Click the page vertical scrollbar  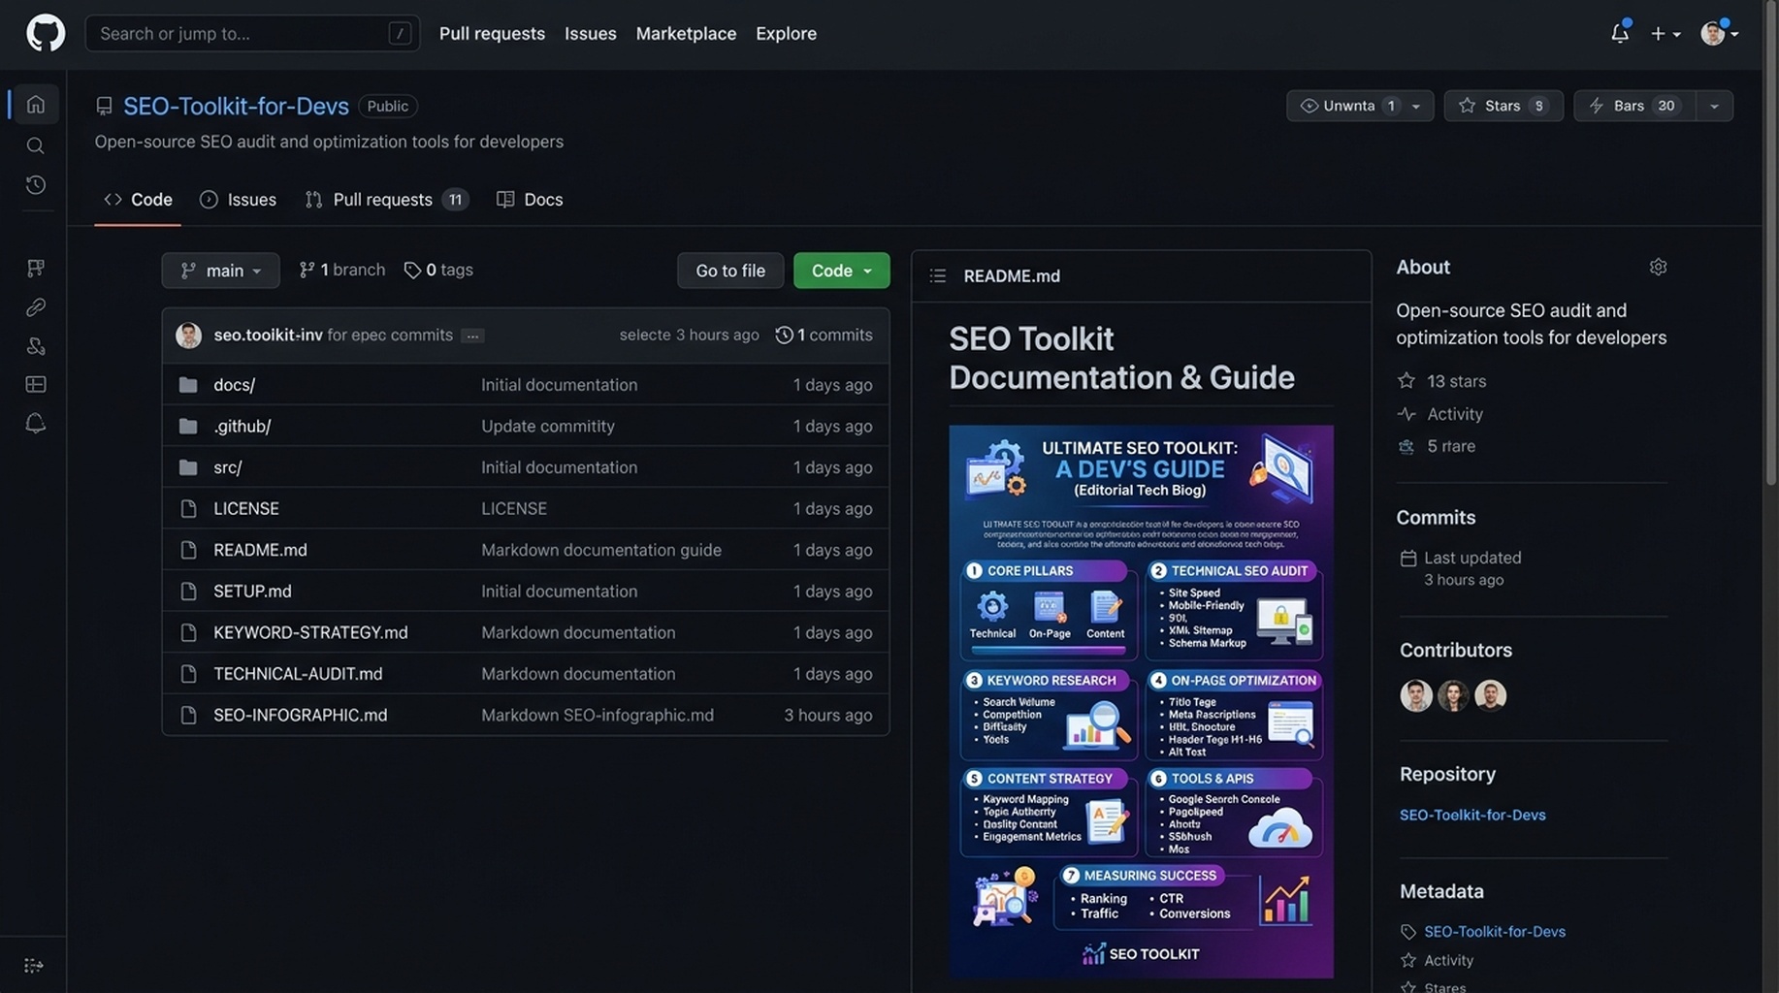click(1771, 242)
